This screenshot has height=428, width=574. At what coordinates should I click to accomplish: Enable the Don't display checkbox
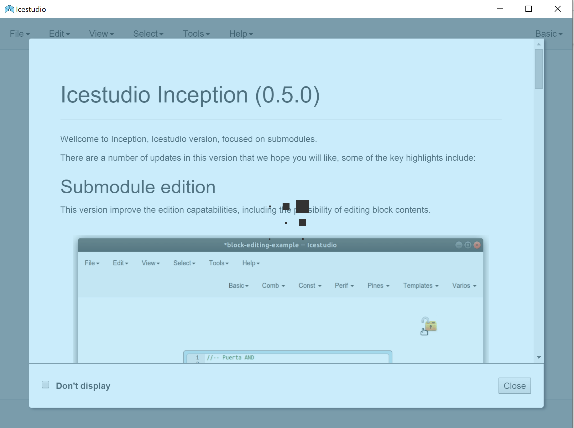[45, 384]
